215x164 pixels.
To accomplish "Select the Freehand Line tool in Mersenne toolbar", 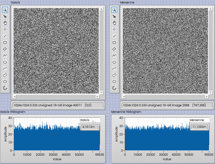I will tap(114, 68).
